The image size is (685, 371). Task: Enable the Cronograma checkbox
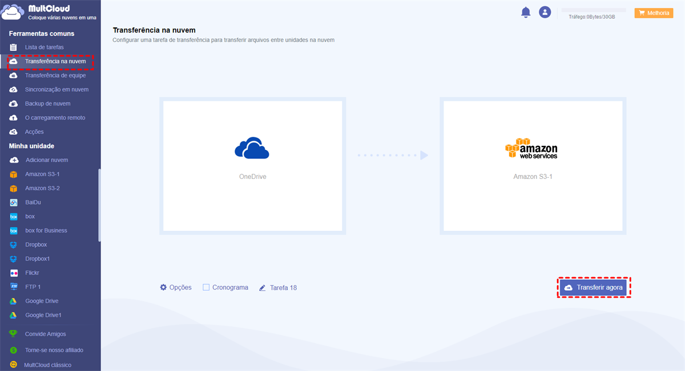coord(206,287)
